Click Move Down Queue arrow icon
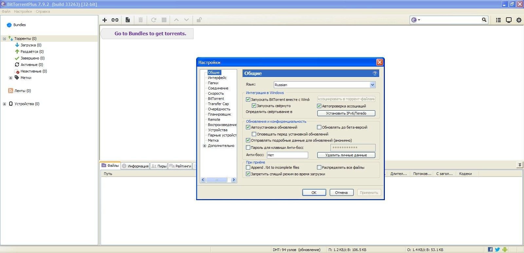Screen dimensions: 524x253 click(186, 20)
